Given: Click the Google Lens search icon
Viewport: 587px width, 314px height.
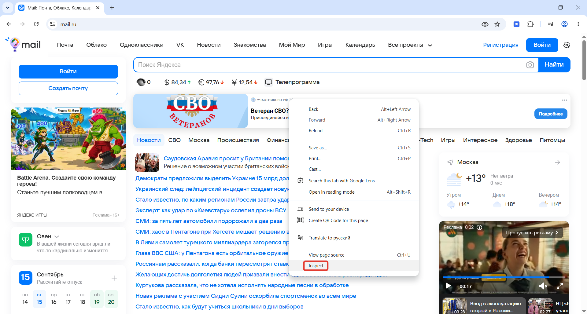Looking at the screenshot, I should click(301, 181).
